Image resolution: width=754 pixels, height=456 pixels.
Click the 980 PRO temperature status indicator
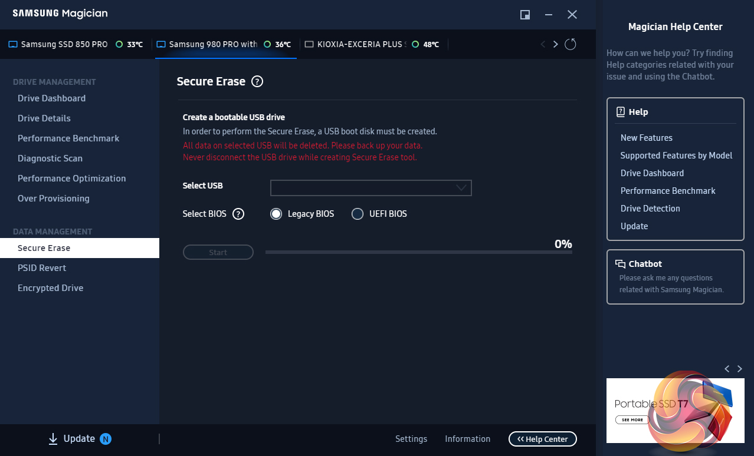coord(267,44)
